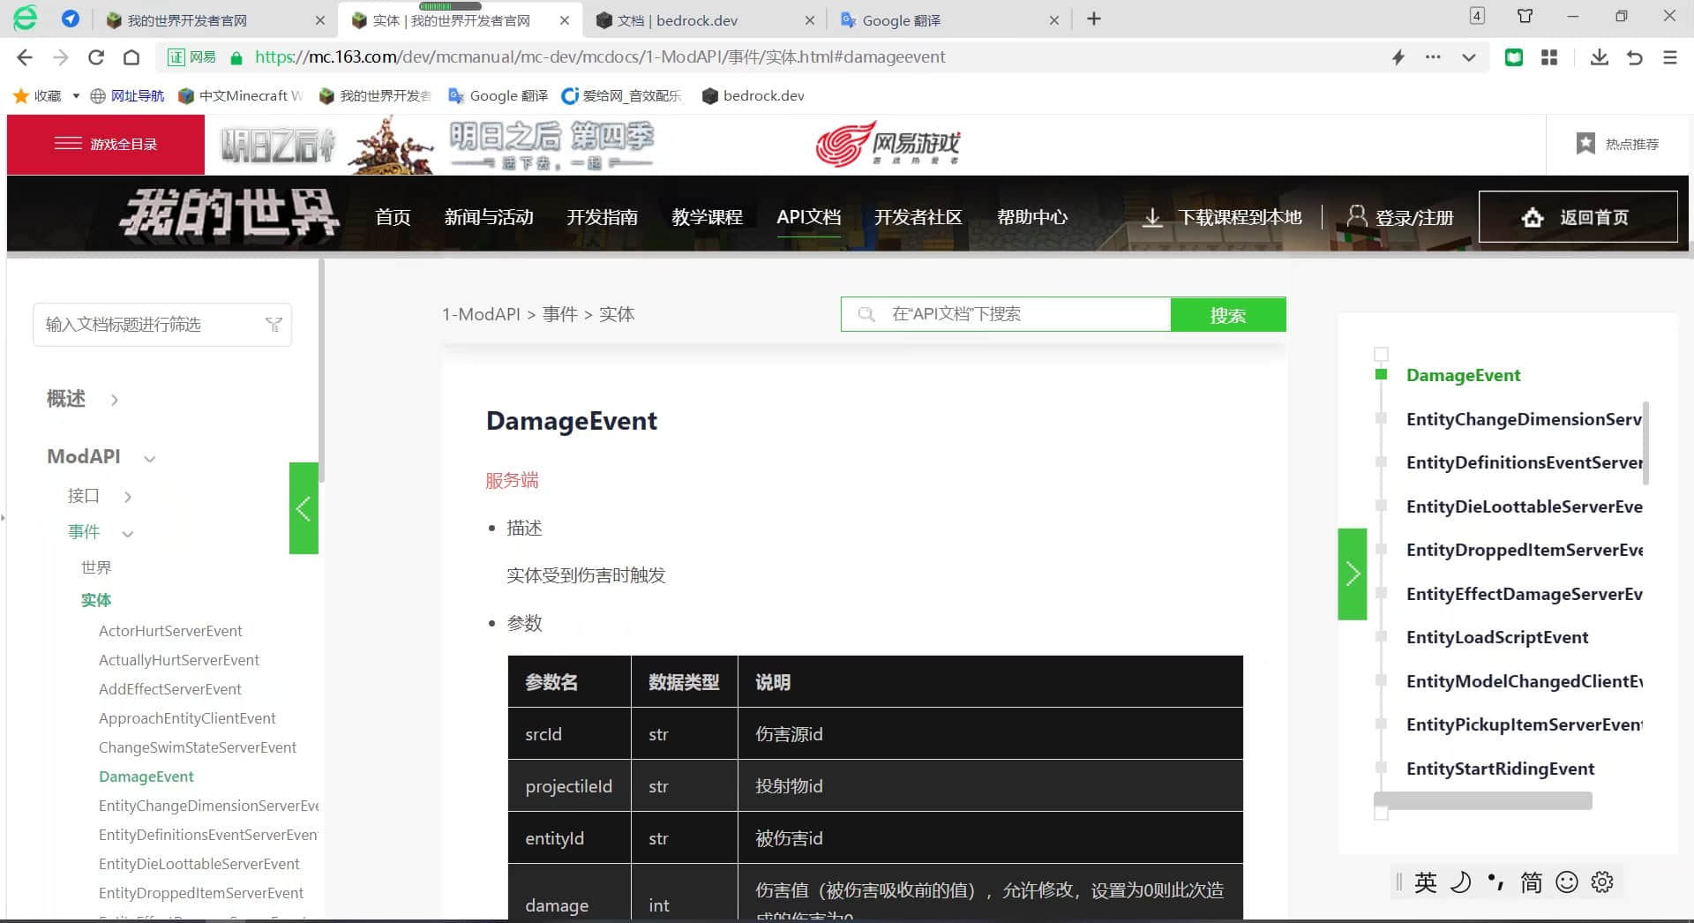1694x923 pixels.
Task: Jump to EntityLoadScriptEvent in the outline
Action: 1497,637
